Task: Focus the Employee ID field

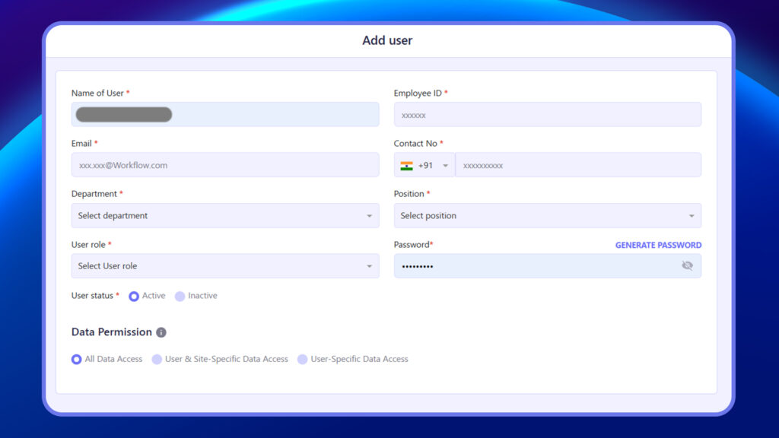Action: [x=548, y=114]
